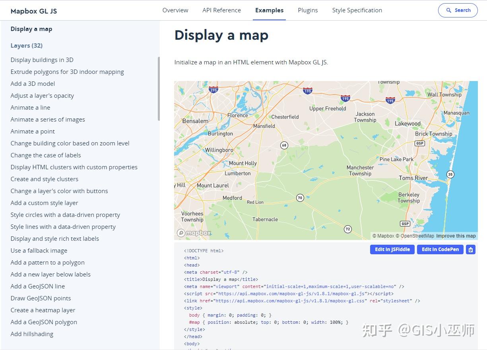The width and height of the screenshot is (487, 350).
Task: Click the Edit in CodePen button
Action: coord(440,249)
